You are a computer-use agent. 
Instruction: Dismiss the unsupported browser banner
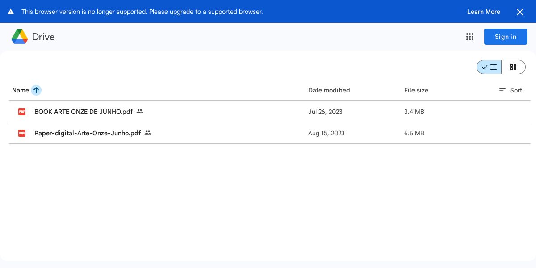(519, 12)
